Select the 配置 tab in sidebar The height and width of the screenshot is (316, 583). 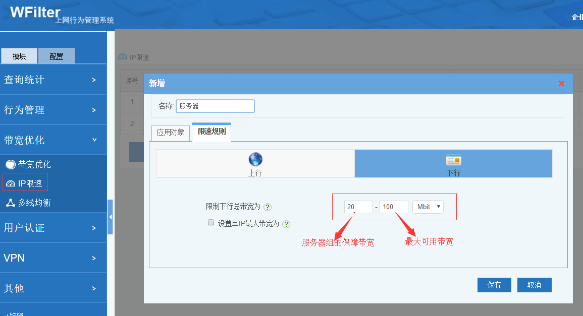(x=57, y=56)
